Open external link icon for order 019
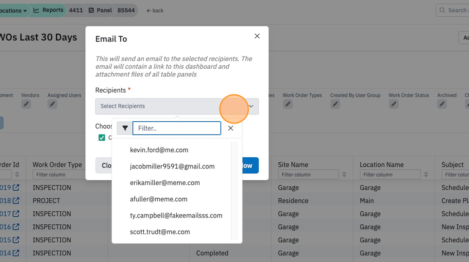469x262 pixels. click(16, 187)
